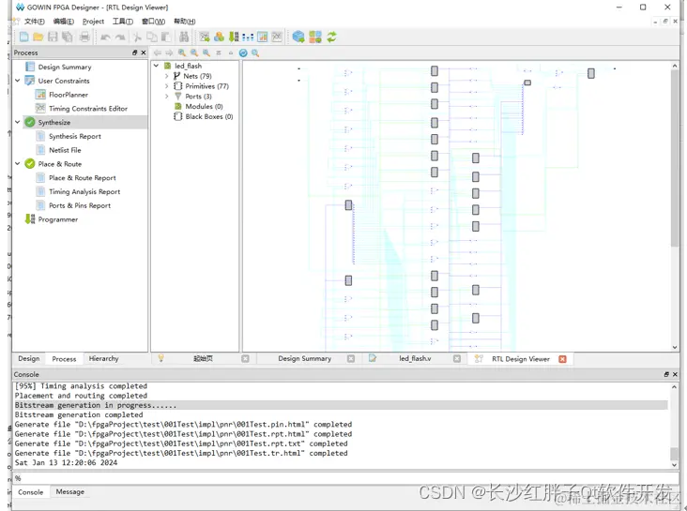687x511 pixels.
Task: Click the last magnifier search icon in viewer toolbar
Action: pos(255,53)
